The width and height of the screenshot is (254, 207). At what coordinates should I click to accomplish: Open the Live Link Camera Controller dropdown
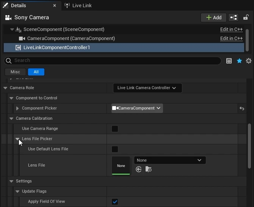point(147,88)
